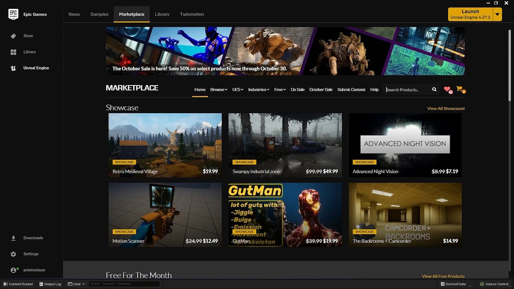Click the Downloads label in sidebar
Image resolution: width=514 pixels, height=289 pixels.
[x=33, y=238]
